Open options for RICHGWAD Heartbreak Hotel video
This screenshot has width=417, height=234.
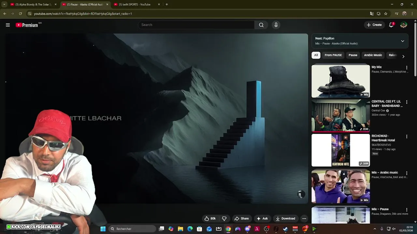(x=407, y=136)
